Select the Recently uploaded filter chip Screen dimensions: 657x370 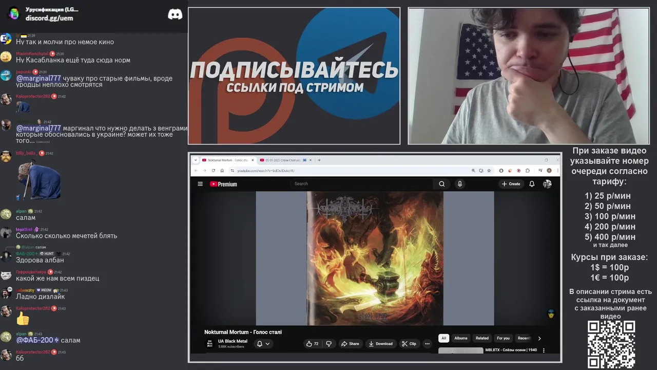pyautogui.click(x=524, y=338)
